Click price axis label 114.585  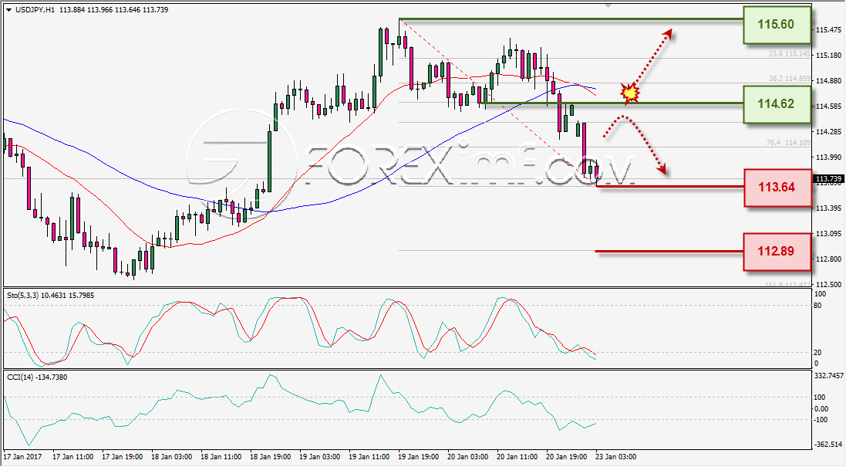(829, 107)
